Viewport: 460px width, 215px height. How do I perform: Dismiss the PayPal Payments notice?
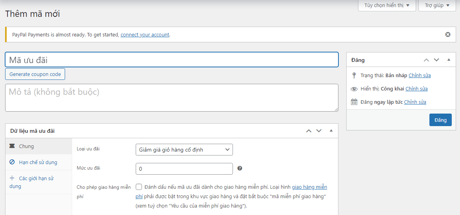tap(448, 34)
